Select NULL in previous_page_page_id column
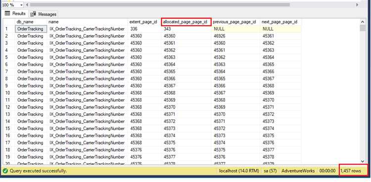The image size is (371, 182). (235, 29)
